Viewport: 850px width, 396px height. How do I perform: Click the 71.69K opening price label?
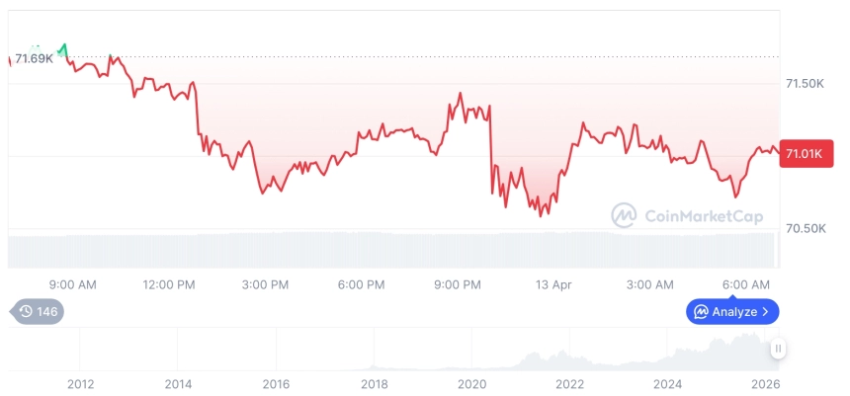coord(34,59)
